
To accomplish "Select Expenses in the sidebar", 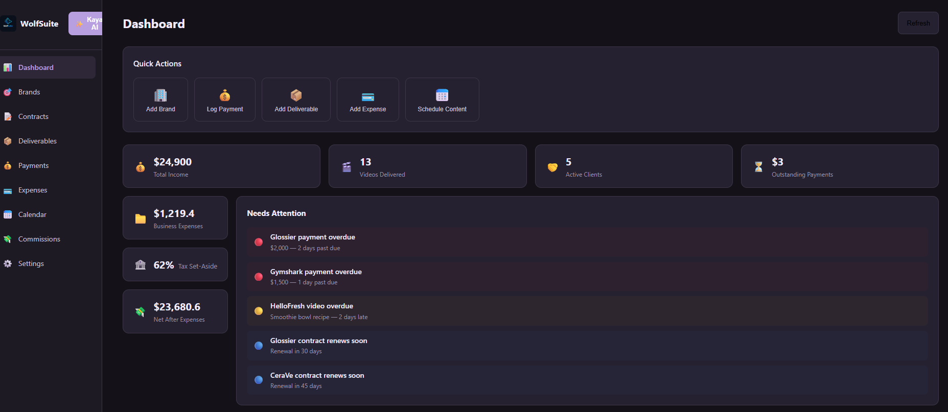I will click(x=48, y=190).
